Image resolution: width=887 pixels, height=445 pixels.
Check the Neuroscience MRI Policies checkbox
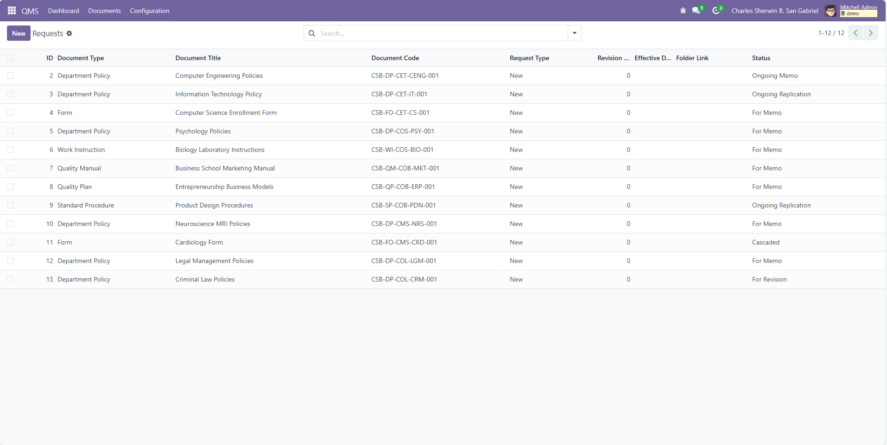[10, 224]
